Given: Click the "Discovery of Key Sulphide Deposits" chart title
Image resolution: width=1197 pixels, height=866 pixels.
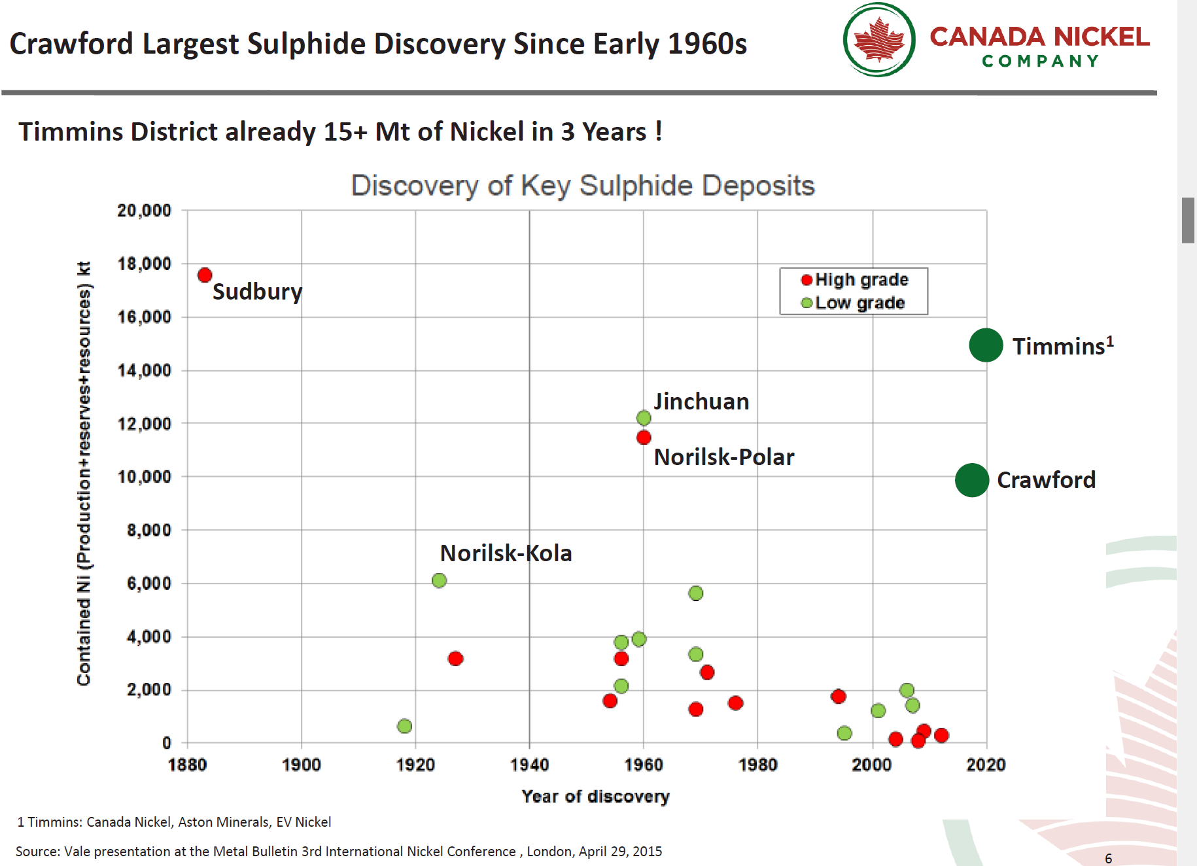Looking at the screenshot, I should coord(582,186).
